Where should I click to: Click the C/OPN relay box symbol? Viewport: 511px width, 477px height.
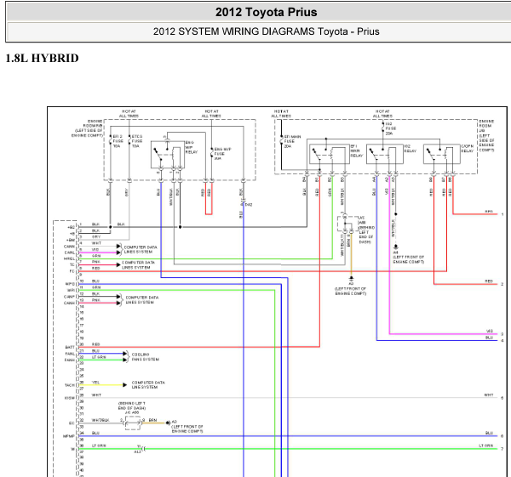point(441,154)
